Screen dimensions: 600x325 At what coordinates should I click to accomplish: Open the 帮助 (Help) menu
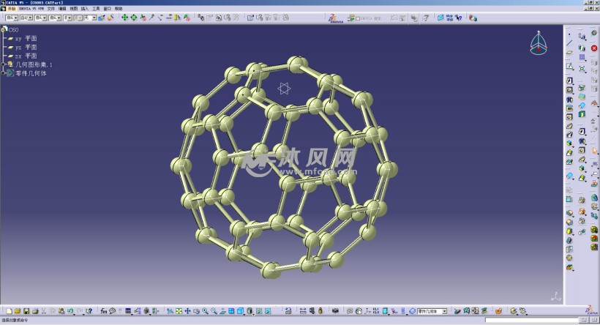[119, 9]
